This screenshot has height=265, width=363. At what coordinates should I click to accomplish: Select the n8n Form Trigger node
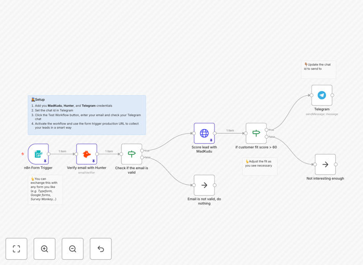click(x=38, y=154)
